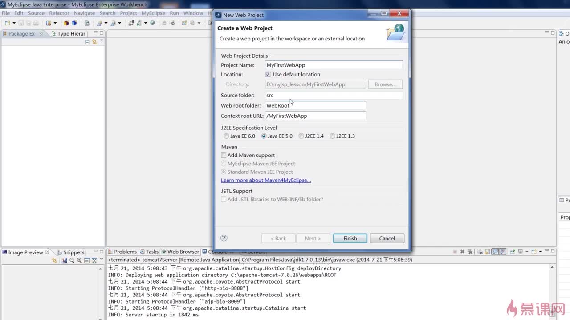The height and width of the screenshot is (320, 570).
Task: Click zoom in icon in Image Preview
Action: click(x=79, y=260)
